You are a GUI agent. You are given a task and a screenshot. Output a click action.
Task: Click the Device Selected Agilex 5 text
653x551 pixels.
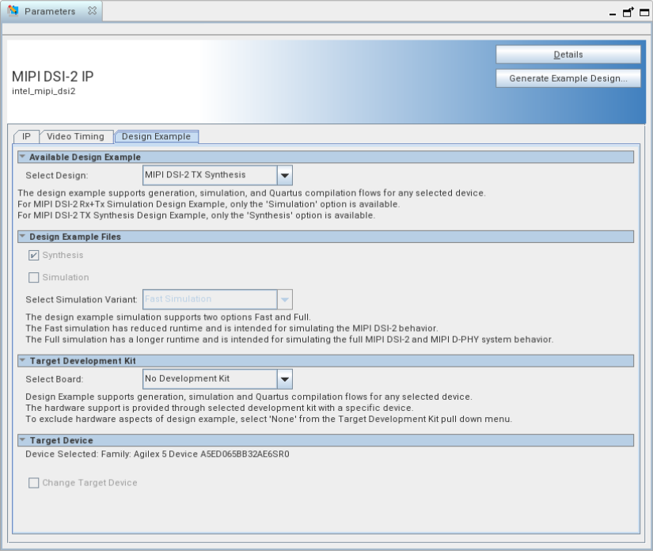(158, 454)
